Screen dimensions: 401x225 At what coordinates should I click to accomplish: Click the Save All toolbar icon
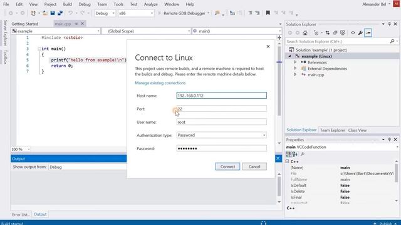coord(60,13)
